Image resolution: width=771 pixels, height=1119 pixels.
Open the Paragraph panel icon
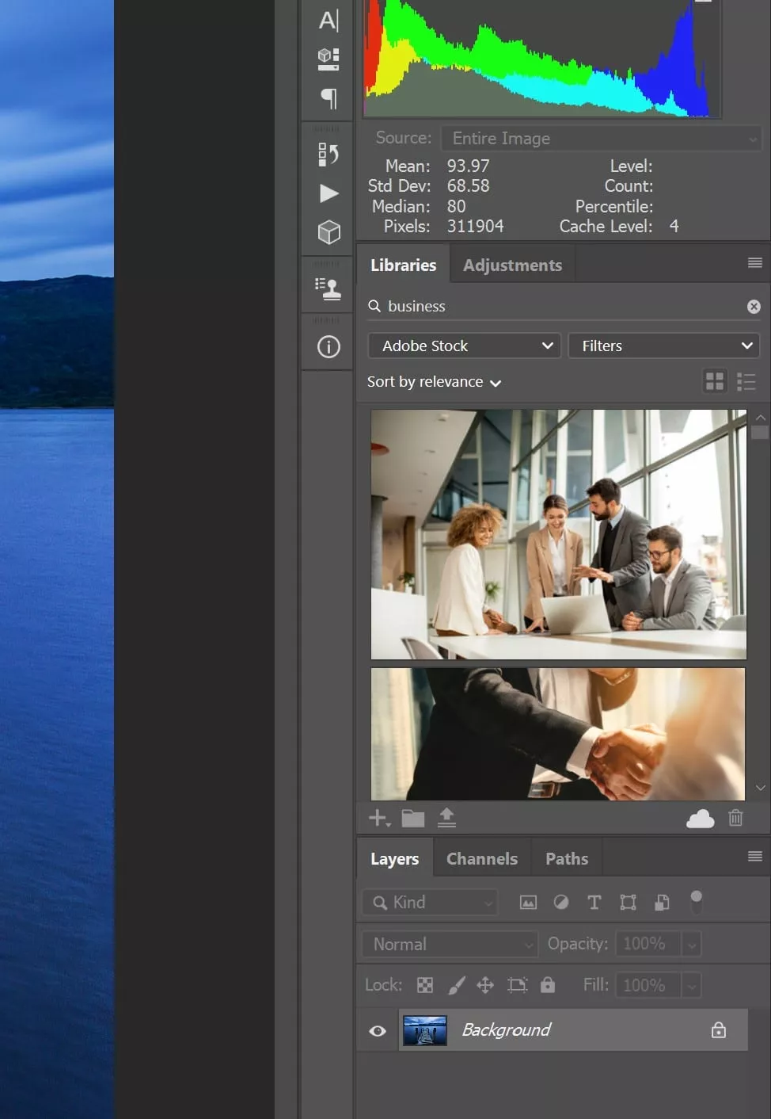pyautogui.click(x=329, y=98)
